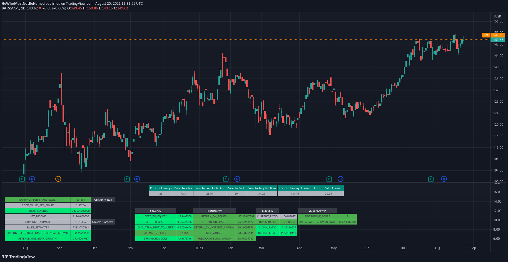Click the 140.00 price axis label
508x262 pixels.
pos(498,67)
